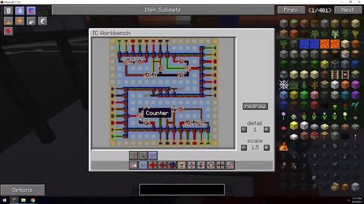Image resolution: width=364 pixels, height=204 pixels.
Task: Select the pink eraser tool in lower toolbar
Action: pos(134,165)
